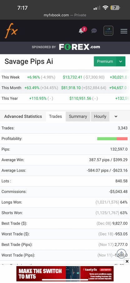Open the messages chat bubble icon
This screenshot has width=130, height=283.
pos(94,31)
